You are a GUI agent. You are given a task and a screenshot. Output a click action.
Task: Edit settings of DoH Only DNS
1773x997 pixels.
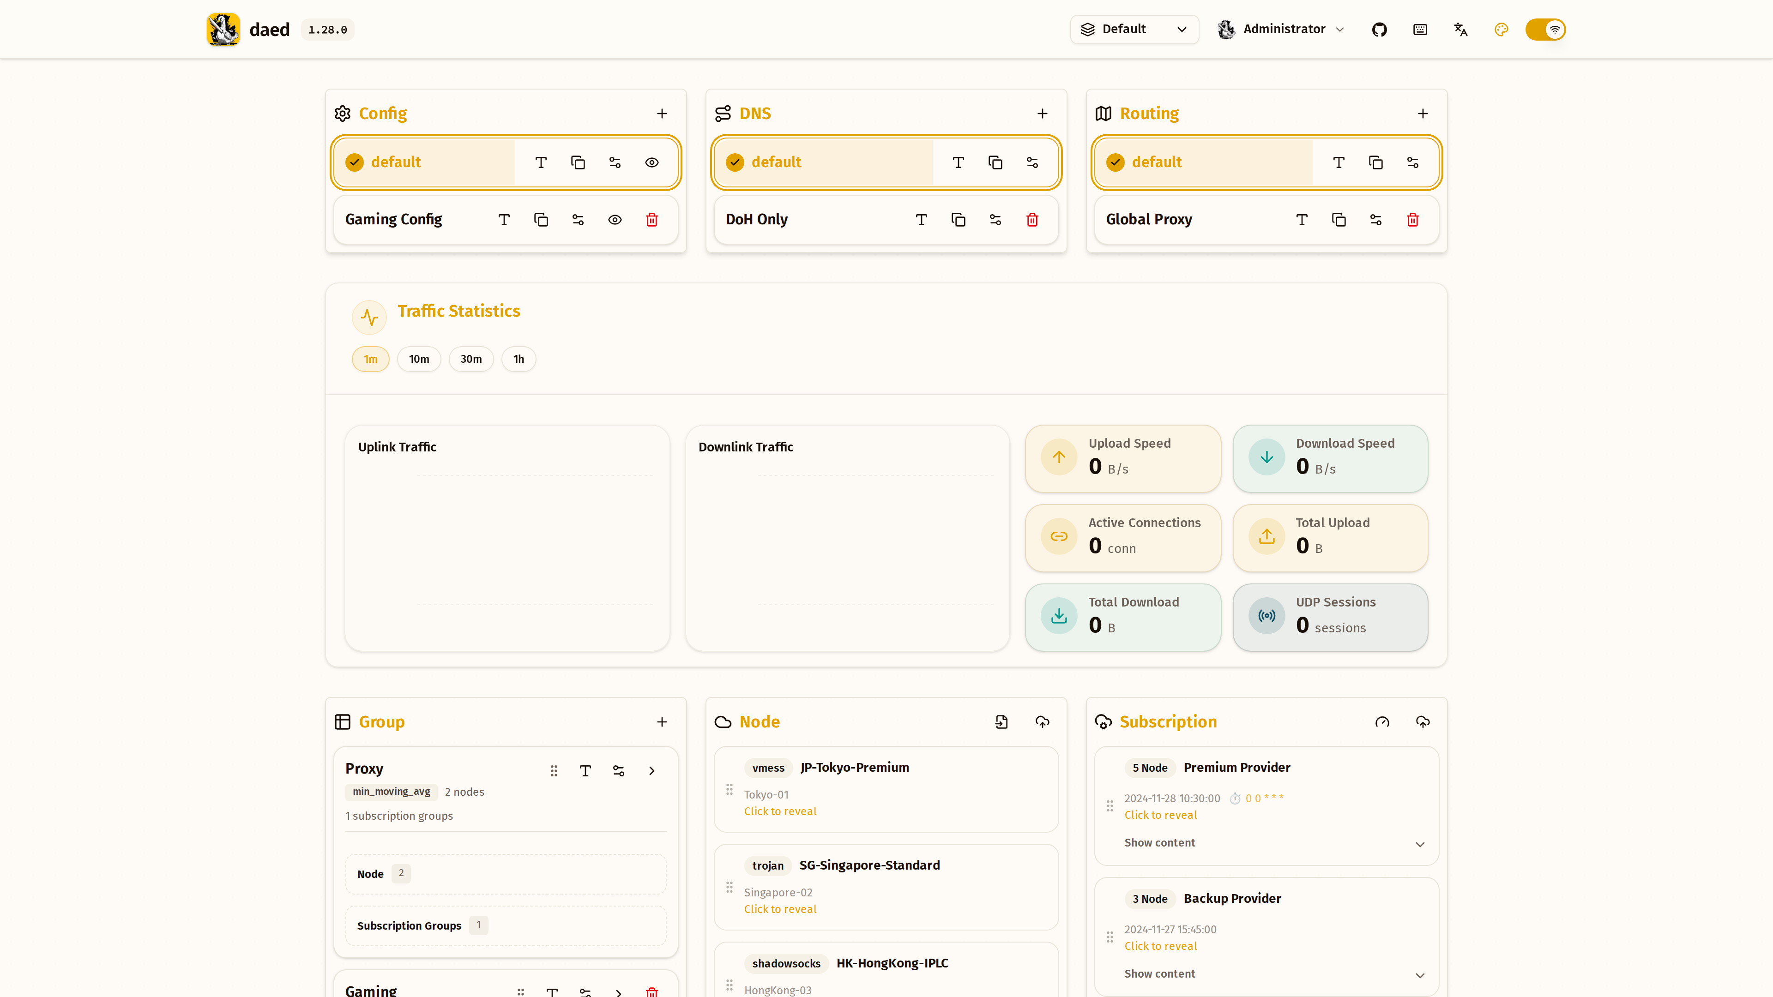(x=995, y=220)
